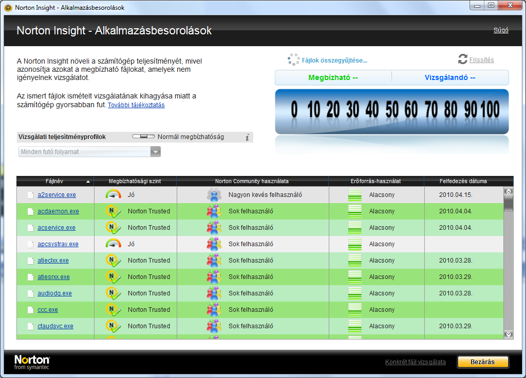Sort by Norton Community használata column
Screen dimensions: 526x378
point(252,181)
